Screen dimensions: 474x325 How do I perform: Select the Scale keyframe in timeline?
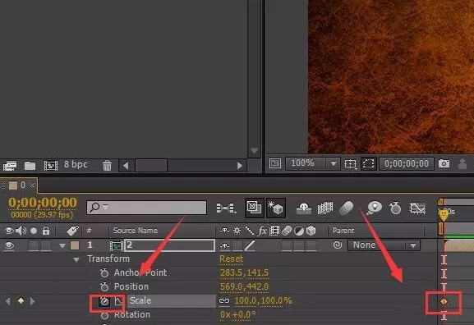444,301
